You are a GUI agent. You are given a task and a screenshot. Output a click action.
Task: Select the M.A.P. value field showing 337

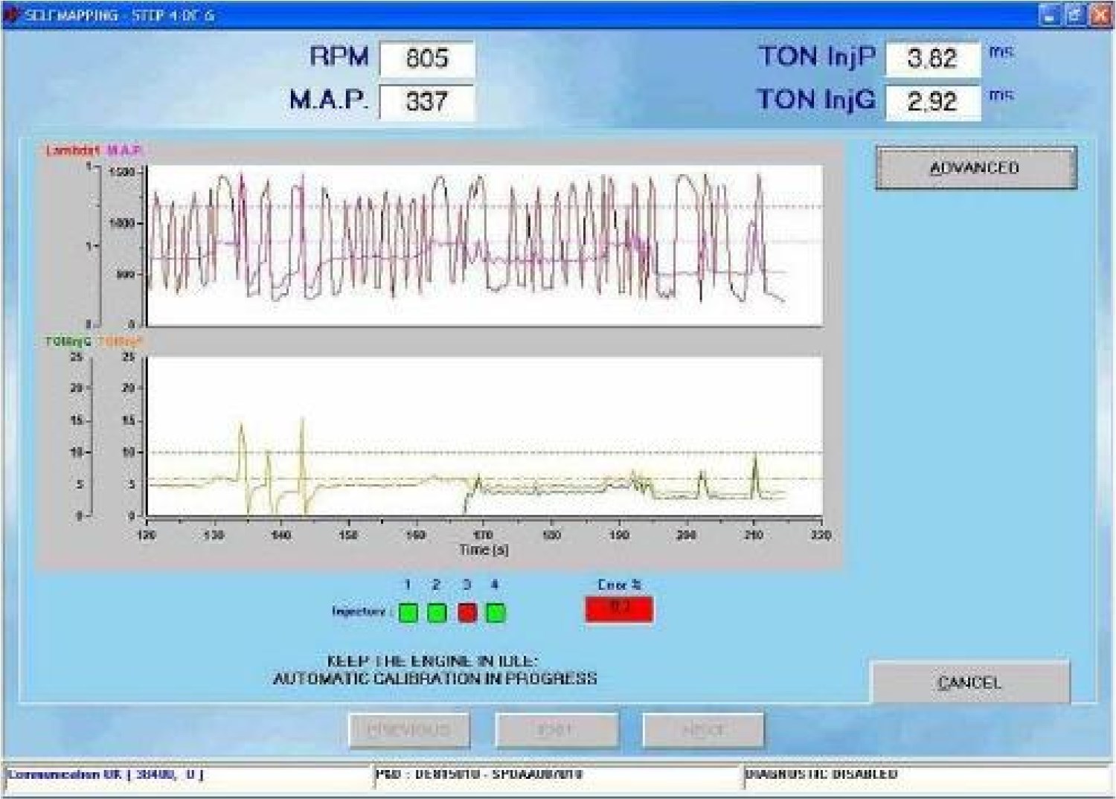pyautogui.click(x=426, y=101)
